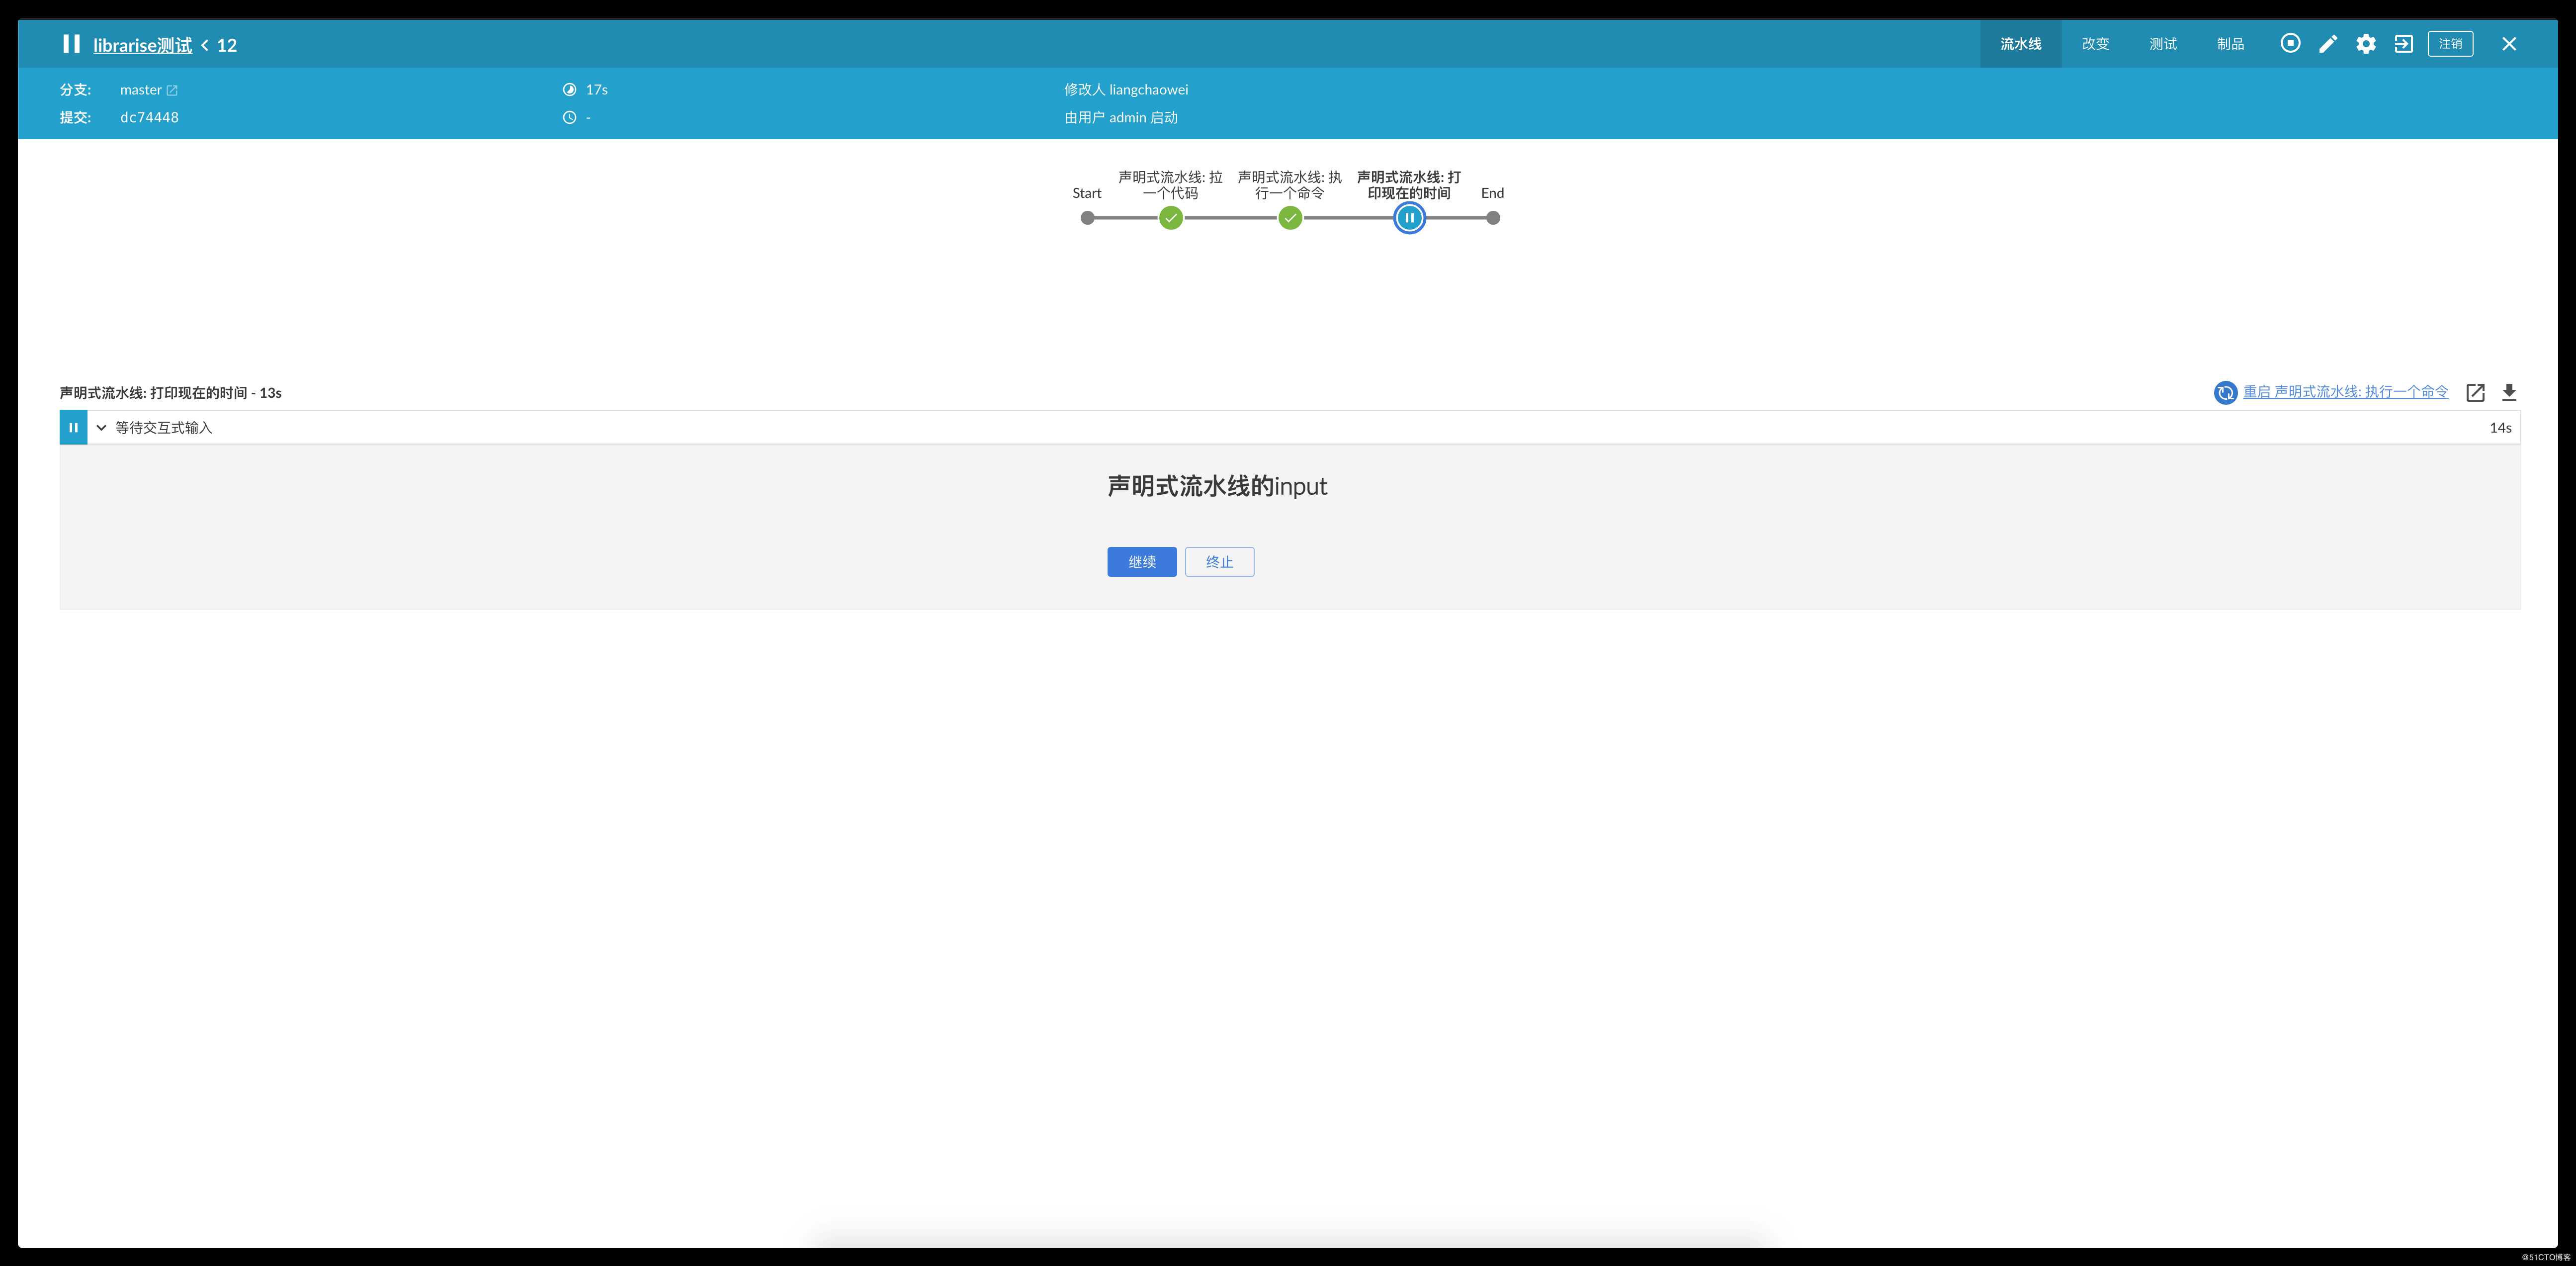This screenshot has width=2576, height=1266.
Task: Switch to the 制品 tab
Action: (x=2230, y=44)
